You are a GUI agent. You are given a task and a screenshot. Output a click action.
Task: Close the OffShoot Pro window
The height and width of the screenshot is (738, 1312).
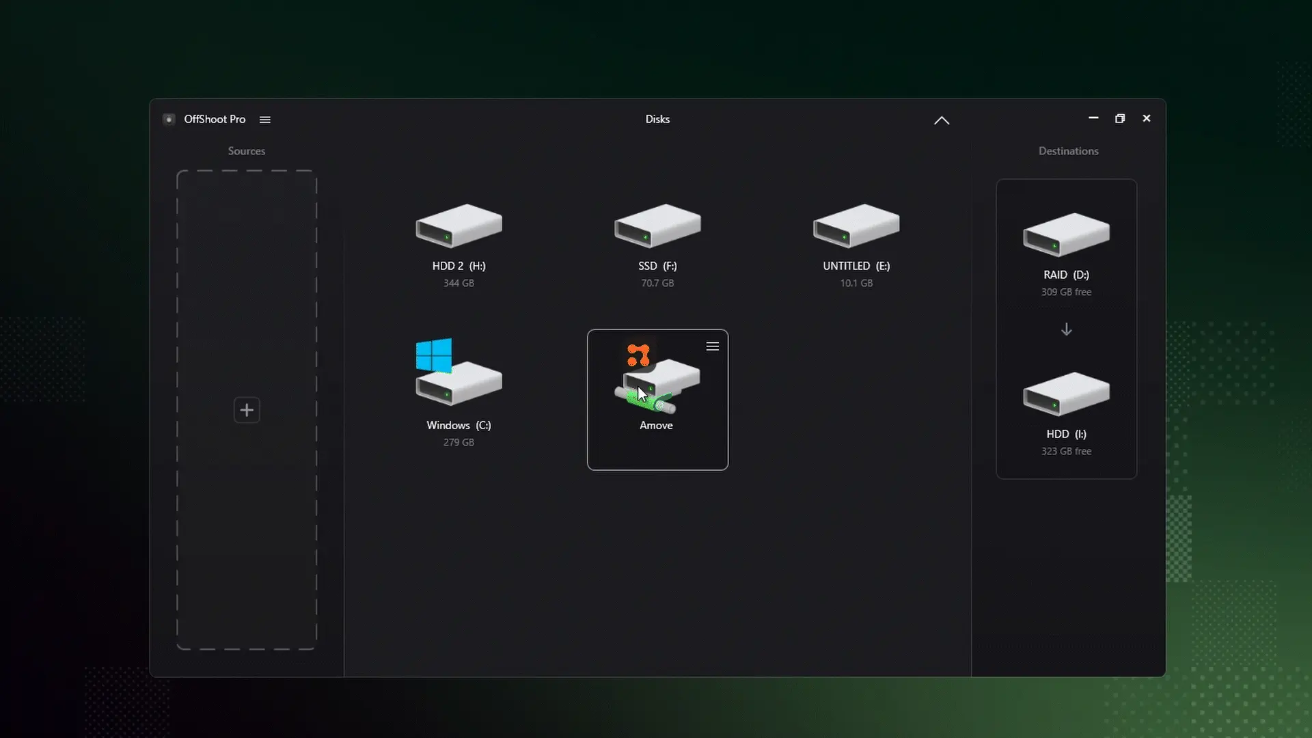tap(1147, 119)
